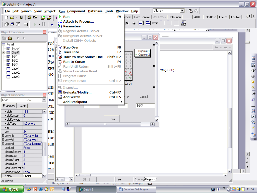Click the New item icon in Object TreeView

4,38
